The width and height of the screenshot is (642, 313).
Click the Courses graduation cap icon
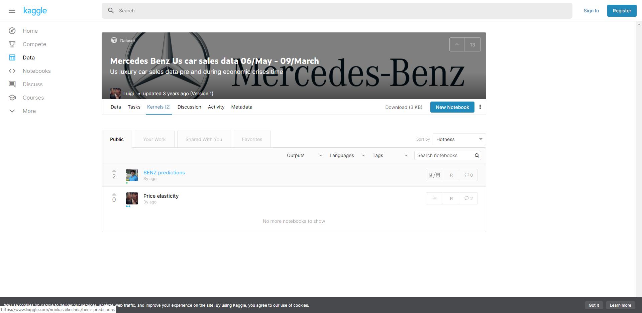point(12,98)
